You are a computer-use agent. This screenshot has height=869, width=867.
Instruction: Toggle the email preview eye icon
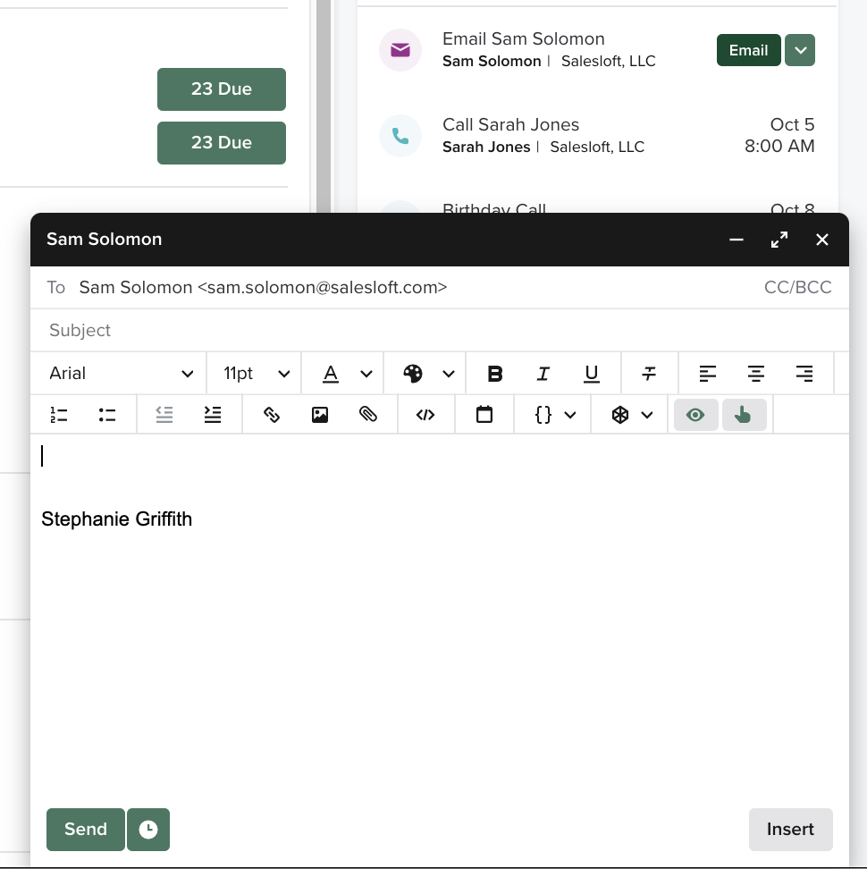(695, 414)
